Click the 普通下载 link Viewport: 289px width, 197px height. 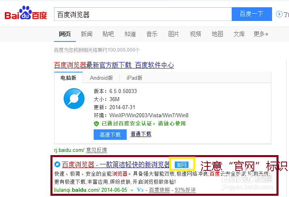point(141,134)
